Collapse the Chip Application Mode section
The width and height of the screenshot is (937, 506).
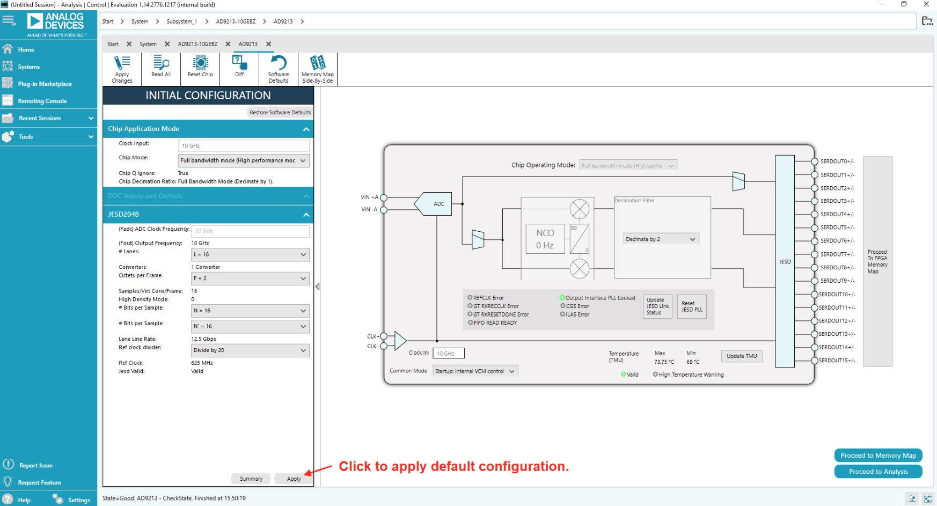click(x=306, y=129)
